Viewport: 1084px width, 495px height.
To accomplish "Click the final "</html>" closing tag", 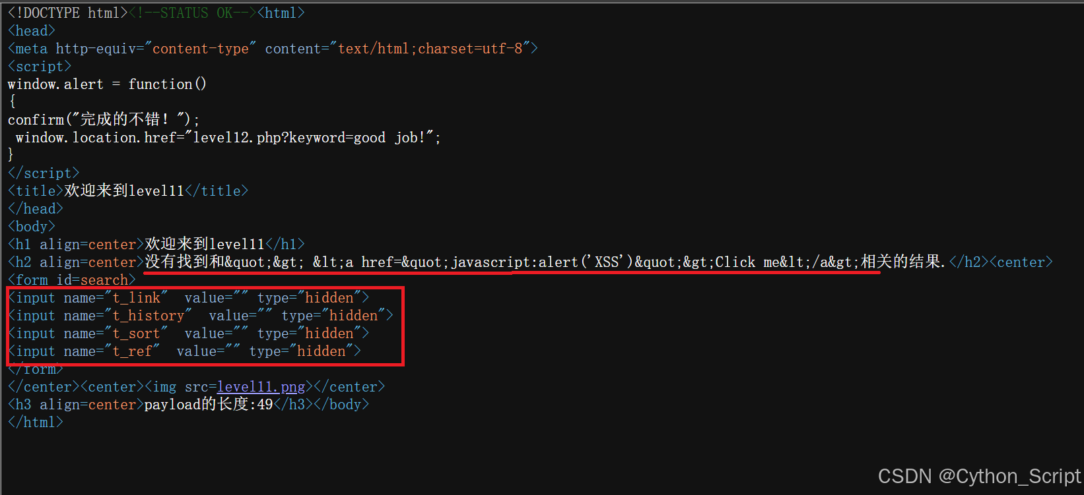I will click(35, 422).
